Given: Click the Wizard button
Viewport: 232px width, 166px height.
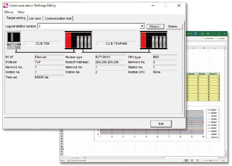Looking at the screenshot, I should (x=155, y=26).
